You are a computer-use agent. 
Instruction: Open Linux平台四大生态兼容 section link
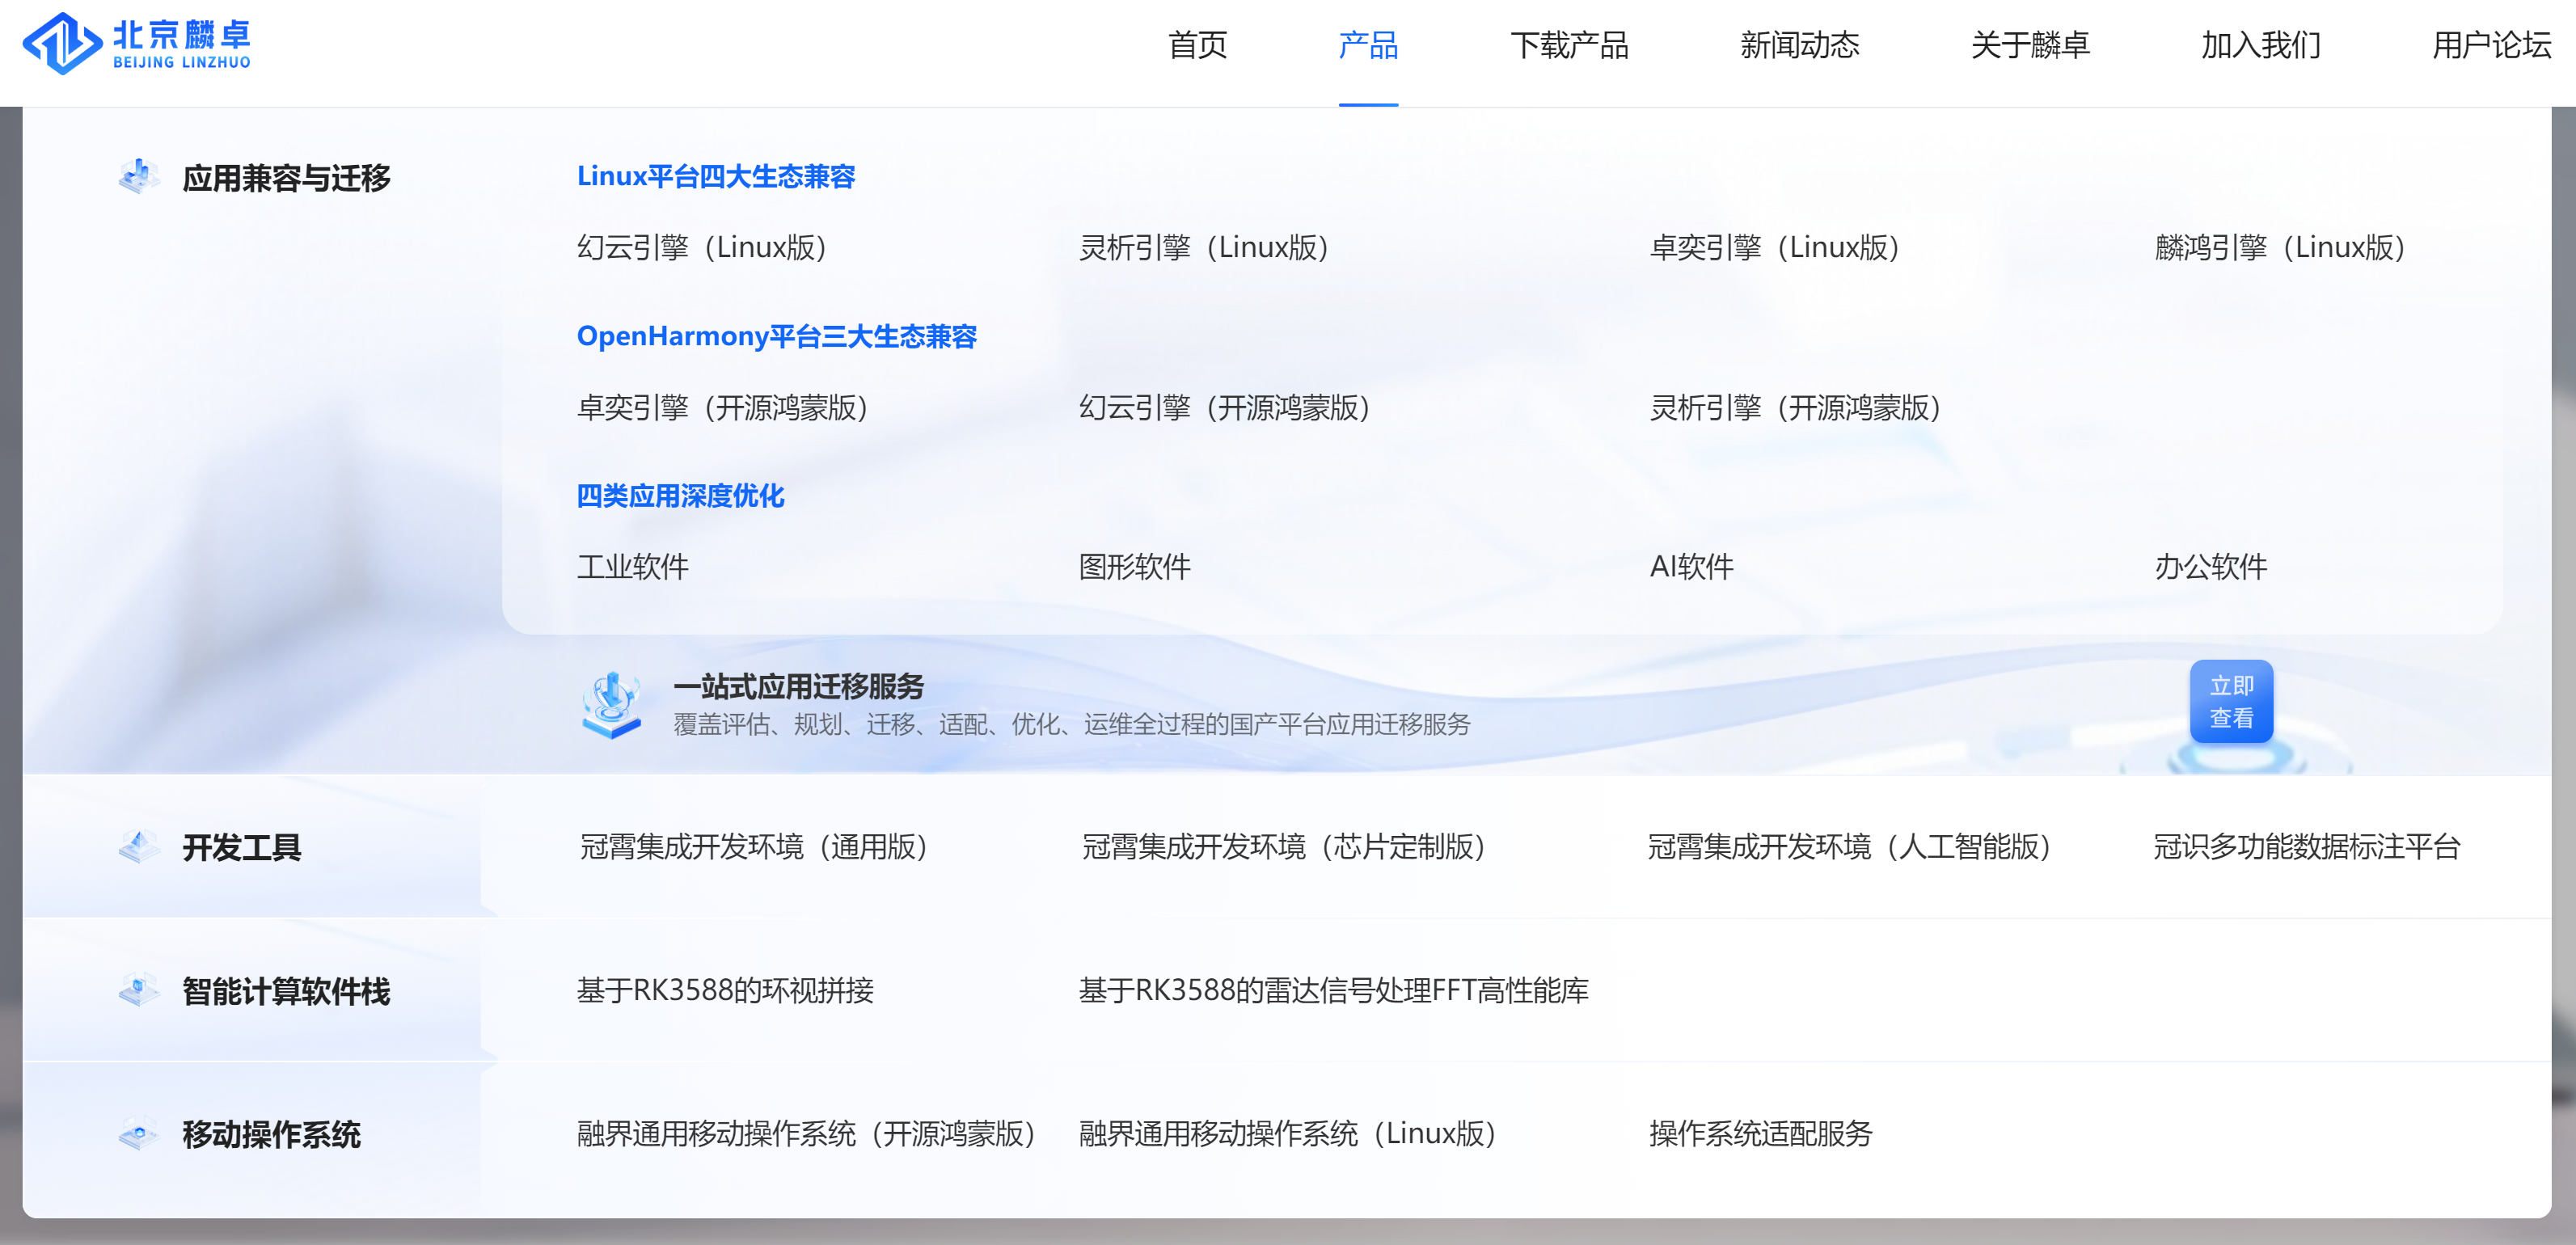click(x=716, y=176)
